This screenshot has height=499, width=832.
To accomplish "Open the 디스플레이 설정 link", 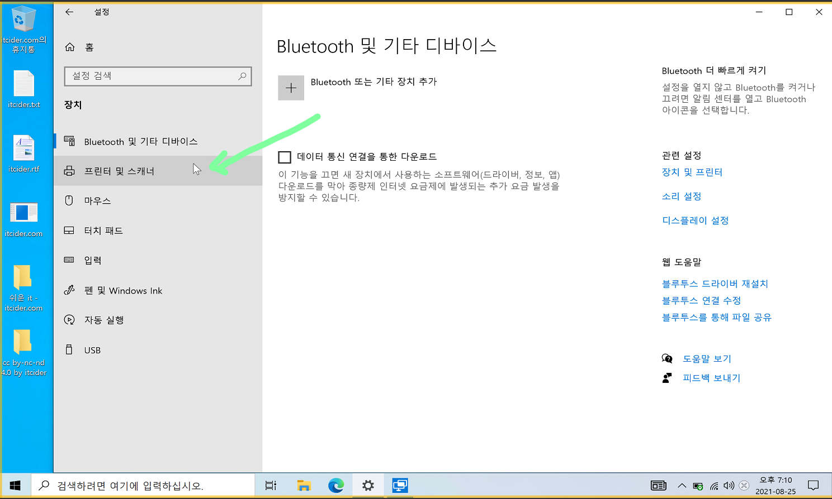I will (696, 220).
